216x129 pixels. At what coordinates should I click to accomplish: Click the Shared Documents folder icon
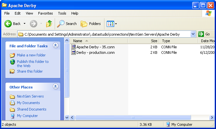12,110
